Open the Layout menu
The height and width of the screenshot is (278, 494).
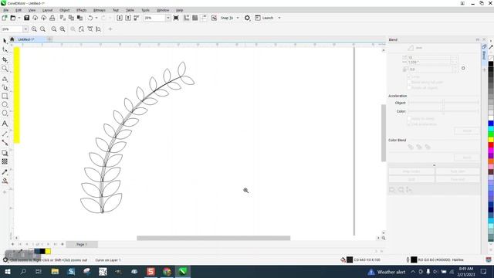click(x=47, y=10)
